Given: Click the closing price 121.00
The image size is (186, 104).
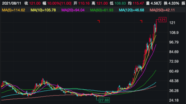Looking at the screenshot, I should tap(35, 3).
